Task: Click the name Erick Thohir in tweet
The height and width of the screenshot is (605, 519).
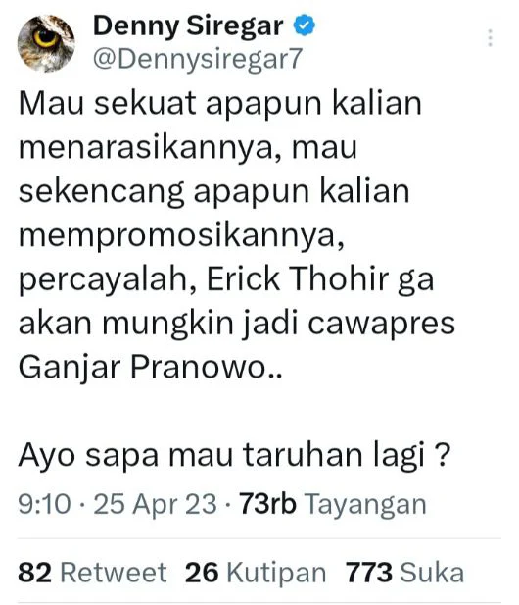Action: coord(298,278)
